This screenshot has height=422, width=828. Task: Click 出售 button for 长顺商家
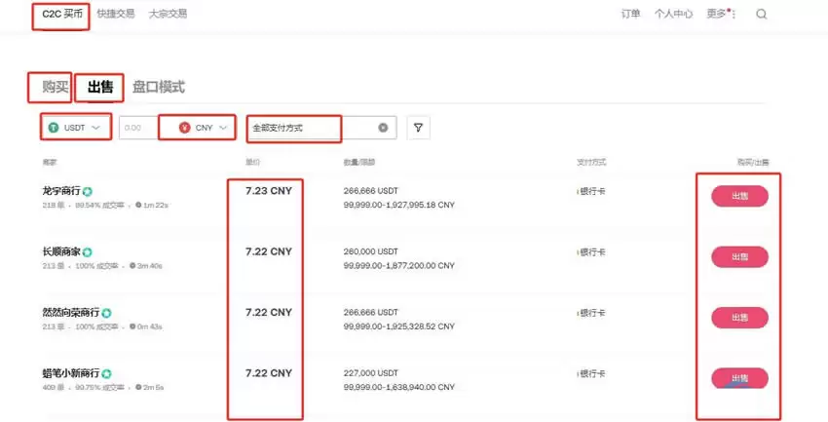coord(739,256)
